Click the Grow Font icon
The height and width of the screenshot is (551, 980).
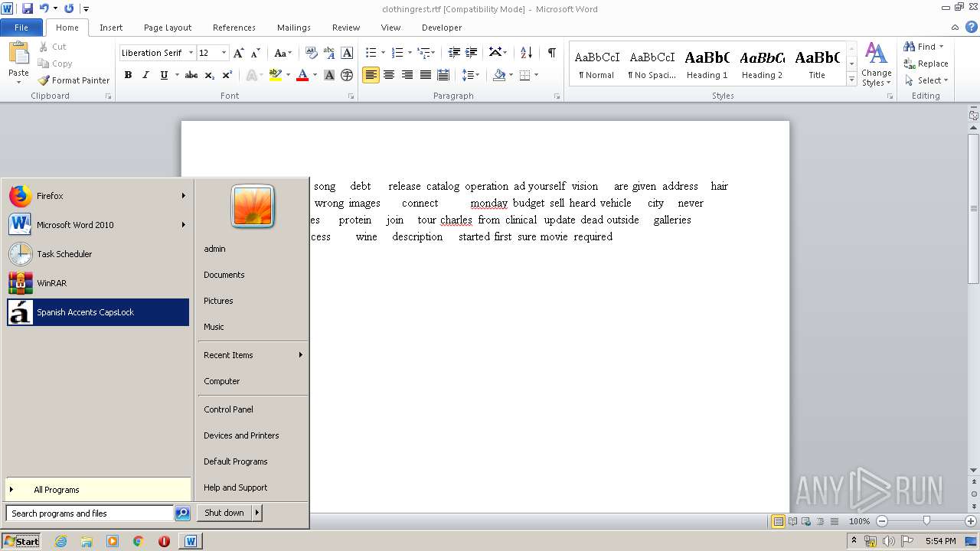[239, 53]
